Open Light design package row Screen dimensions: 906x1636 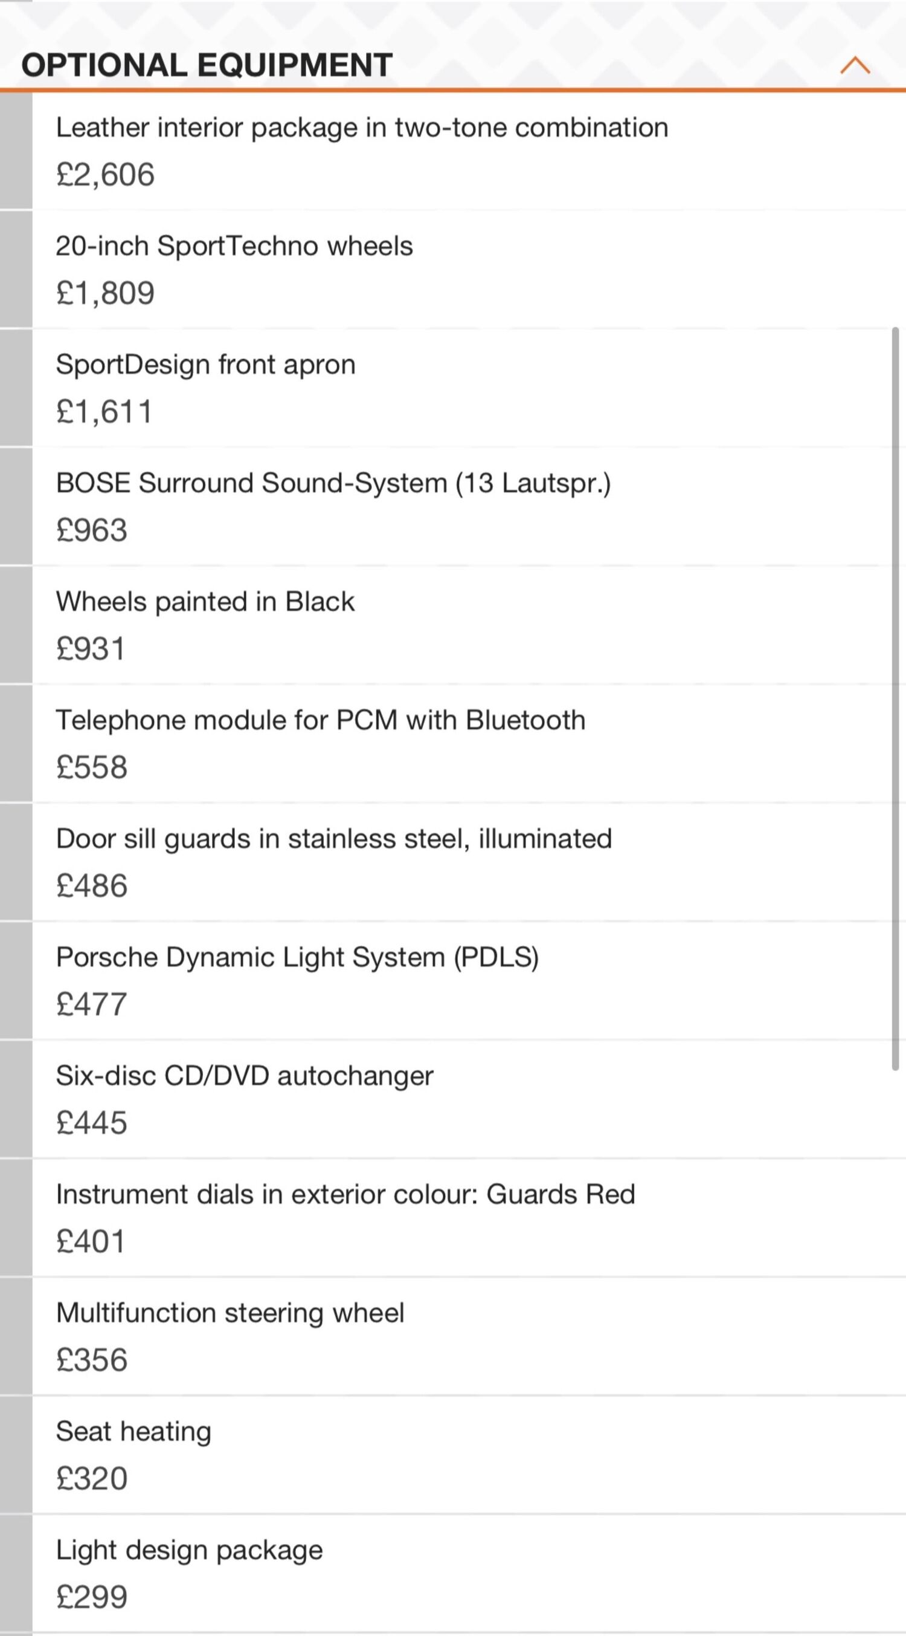point(469,1573)
